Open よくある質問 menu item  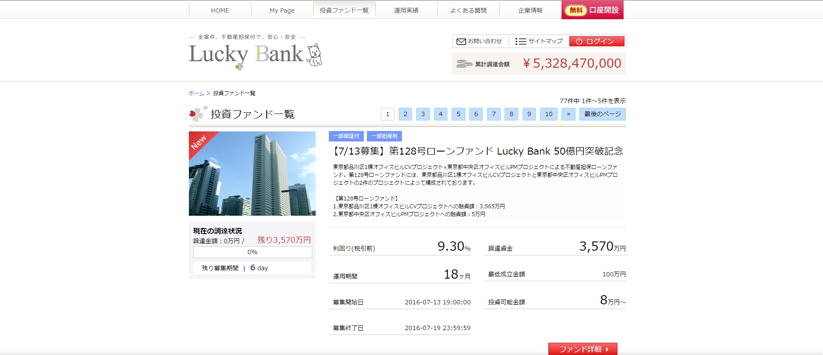pos(468,10)
